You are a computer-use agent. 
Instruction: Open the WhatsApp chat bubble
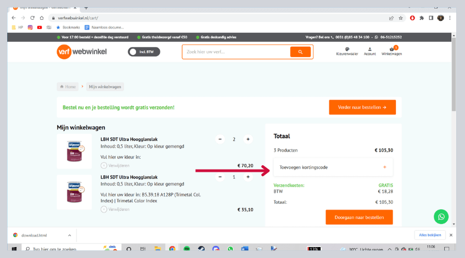441,217
